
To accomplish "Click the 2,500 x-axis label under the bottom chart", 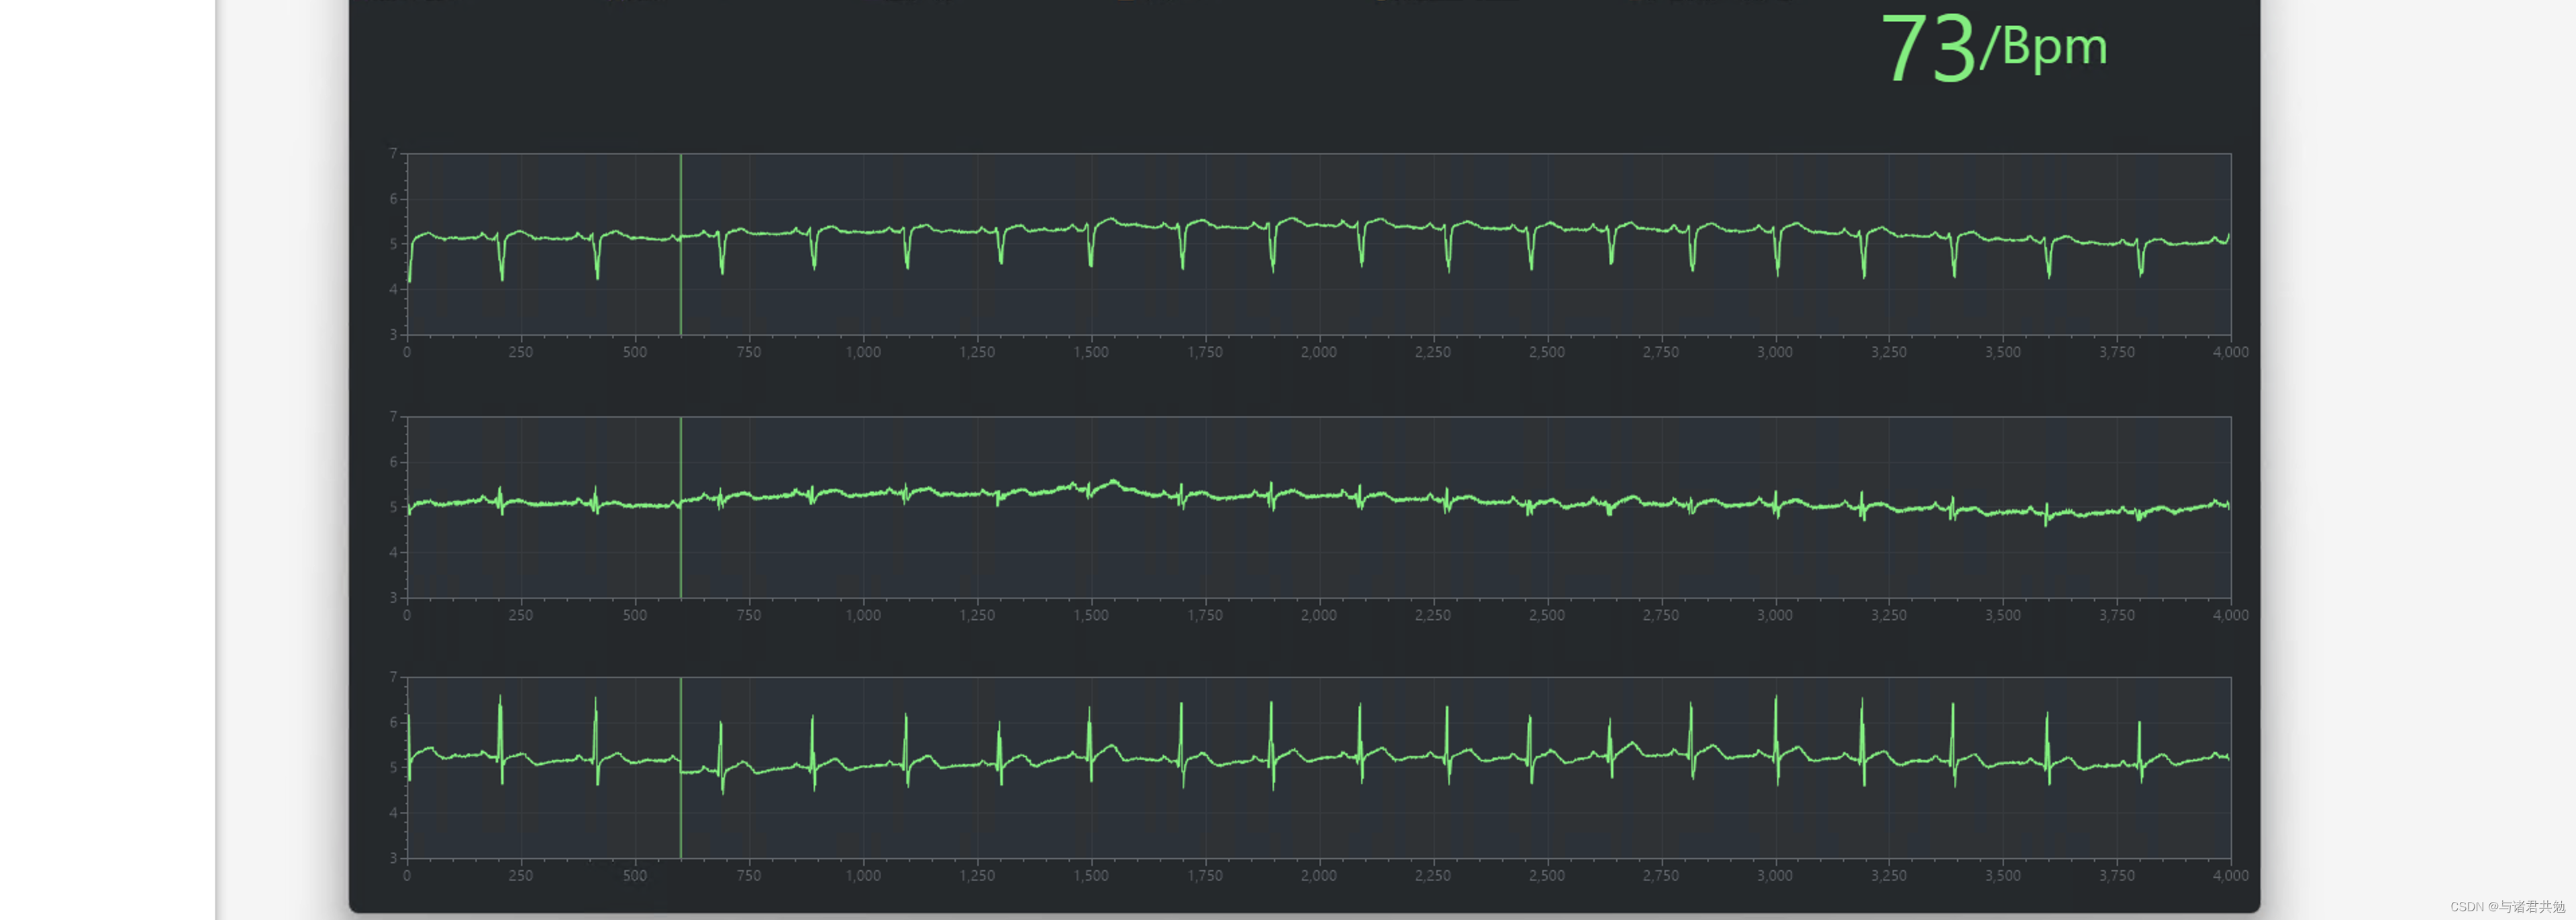I will coord(1547,875).
